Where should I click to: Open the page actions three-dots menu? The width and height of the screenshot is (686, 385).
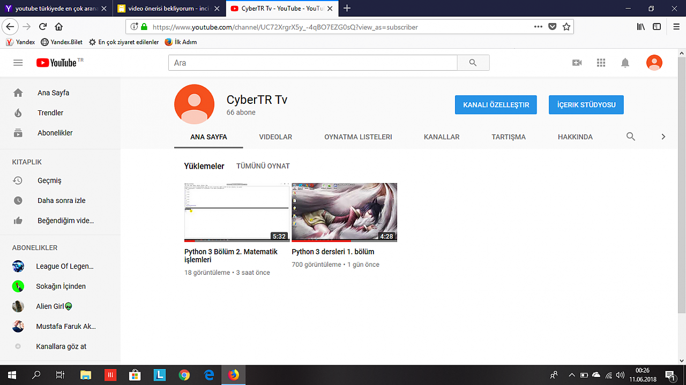pyautogui.click(x=539, y=27)
